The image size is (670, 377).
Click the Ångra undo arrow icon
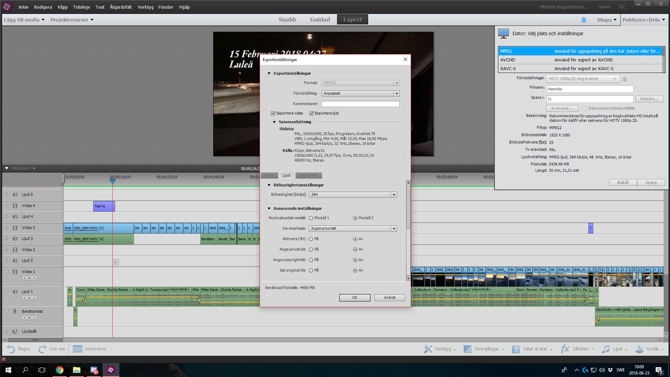pyautogui.click(x=11, y=349)
